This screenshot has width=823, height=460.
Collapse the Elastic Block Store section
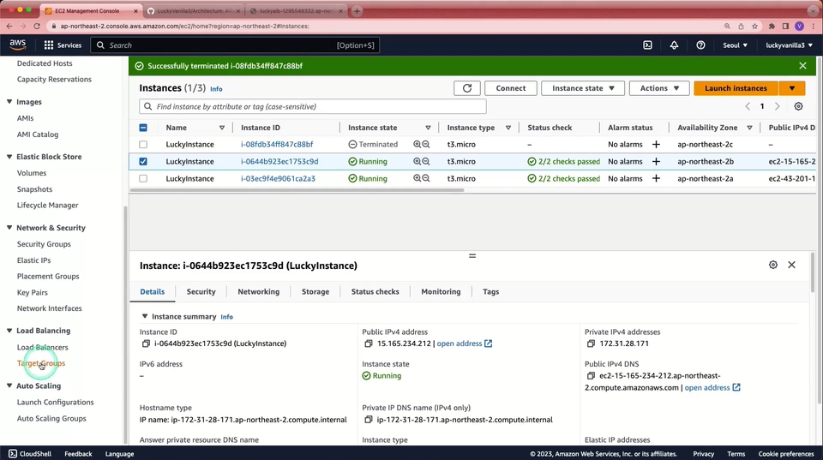coord(9,156)
